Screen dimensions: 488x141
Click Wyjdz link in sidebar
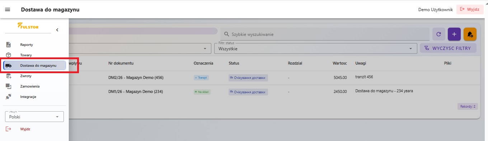[25, 129]
